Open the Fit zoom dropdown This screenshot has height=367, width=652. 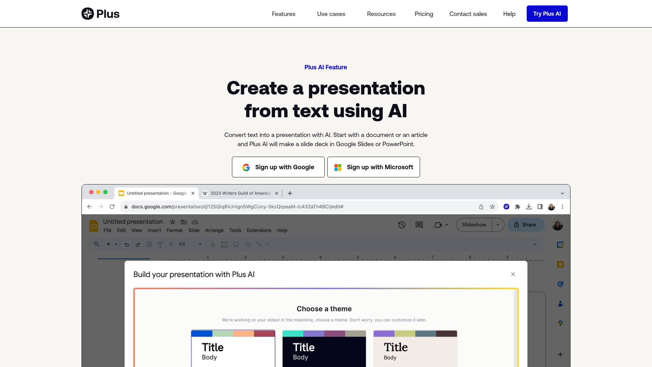click(x=190, y=244)
